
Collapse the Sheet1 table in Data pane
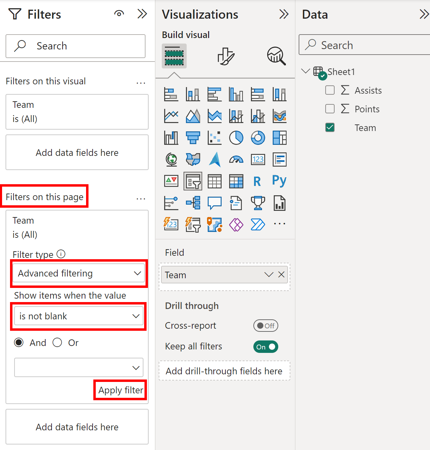306,71
